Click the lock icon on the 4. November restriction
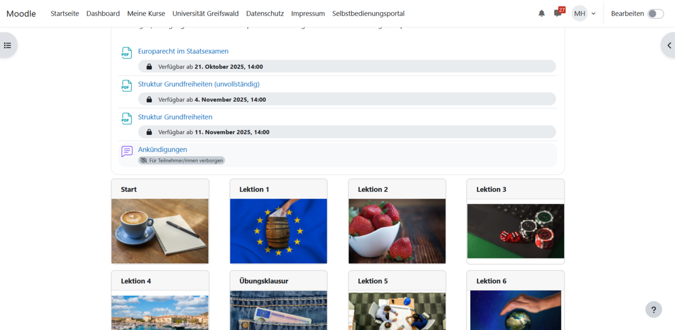The height and width of the screenshot is (330, 675). pyautogui.click(x=148, y=99)
